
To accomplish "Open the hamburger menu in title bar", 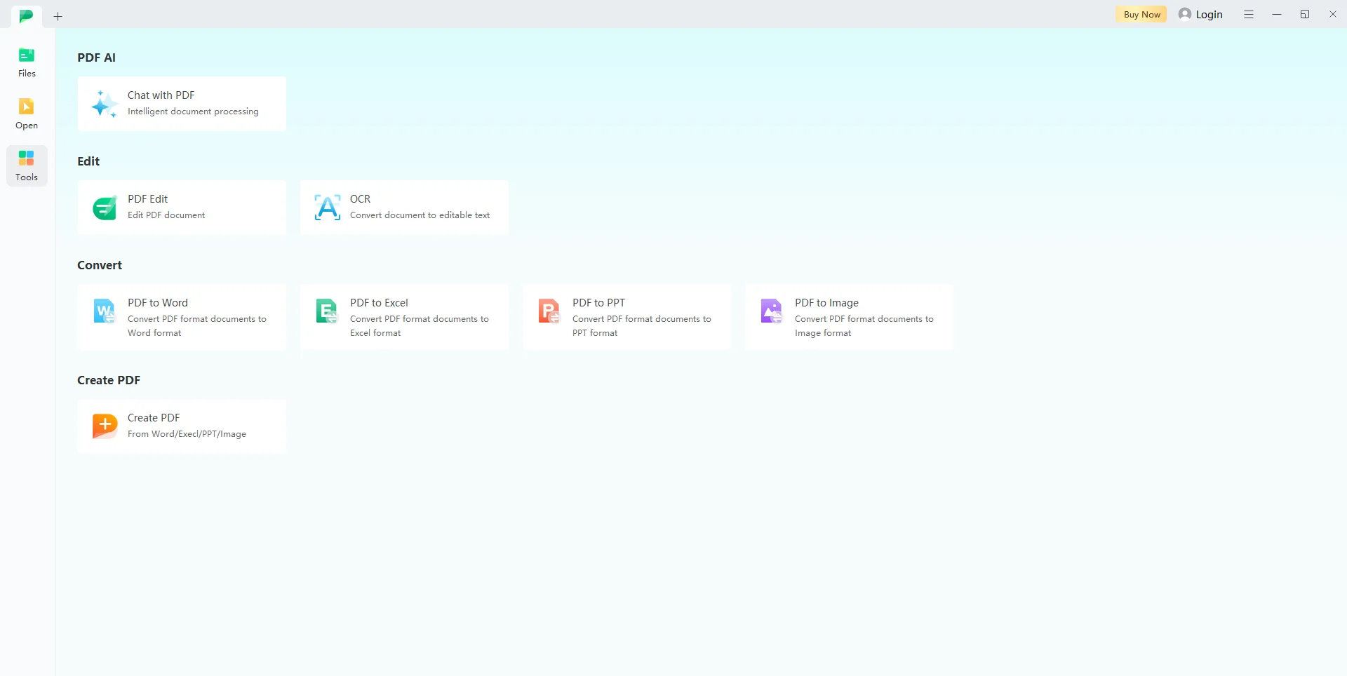I will pyautogui.click(x=1249, y=14).
